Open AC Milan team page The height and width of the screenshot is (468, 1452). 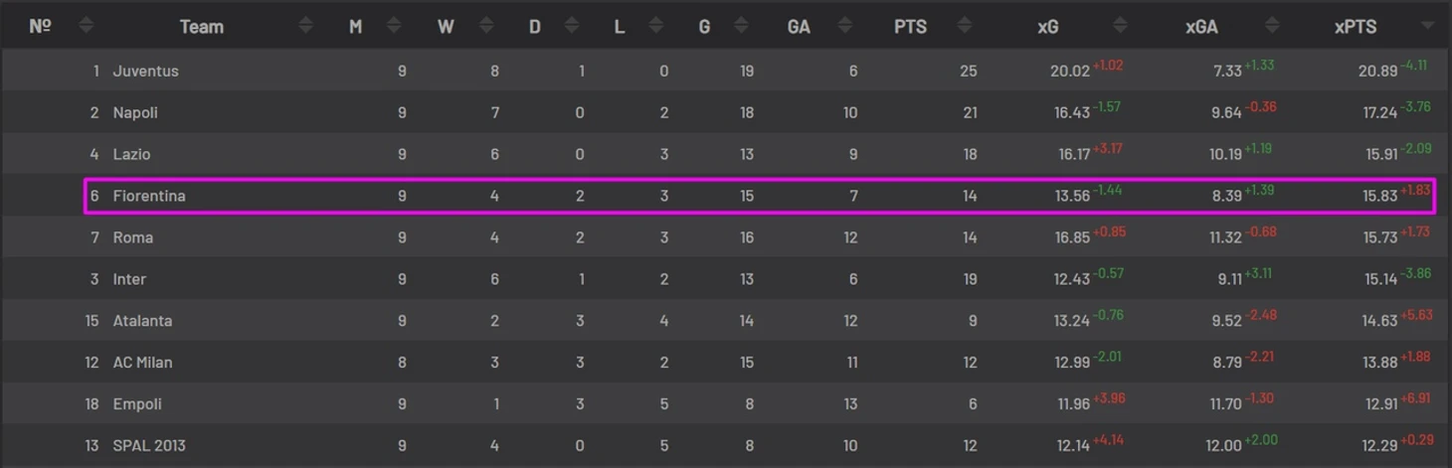point(142,363)
